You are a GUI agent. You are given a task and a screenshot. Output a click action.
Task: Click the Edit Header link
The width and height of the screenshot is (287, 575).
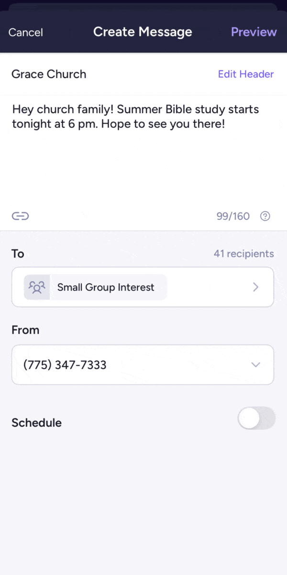(246, 74)
